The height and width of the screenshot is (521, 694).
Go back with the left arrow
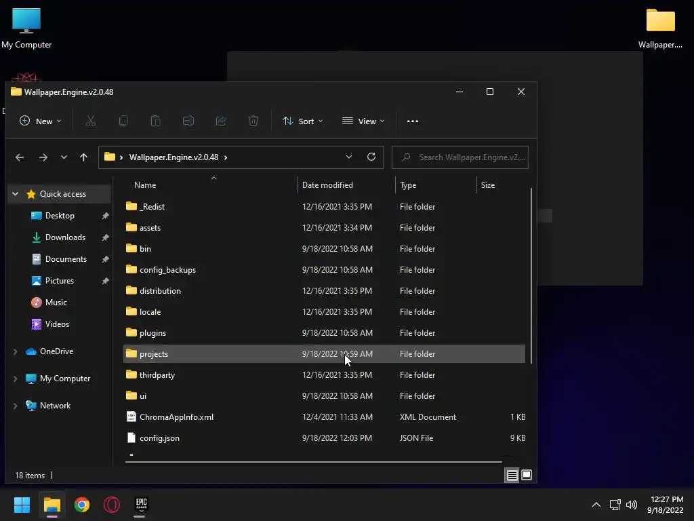click(20, 157)
